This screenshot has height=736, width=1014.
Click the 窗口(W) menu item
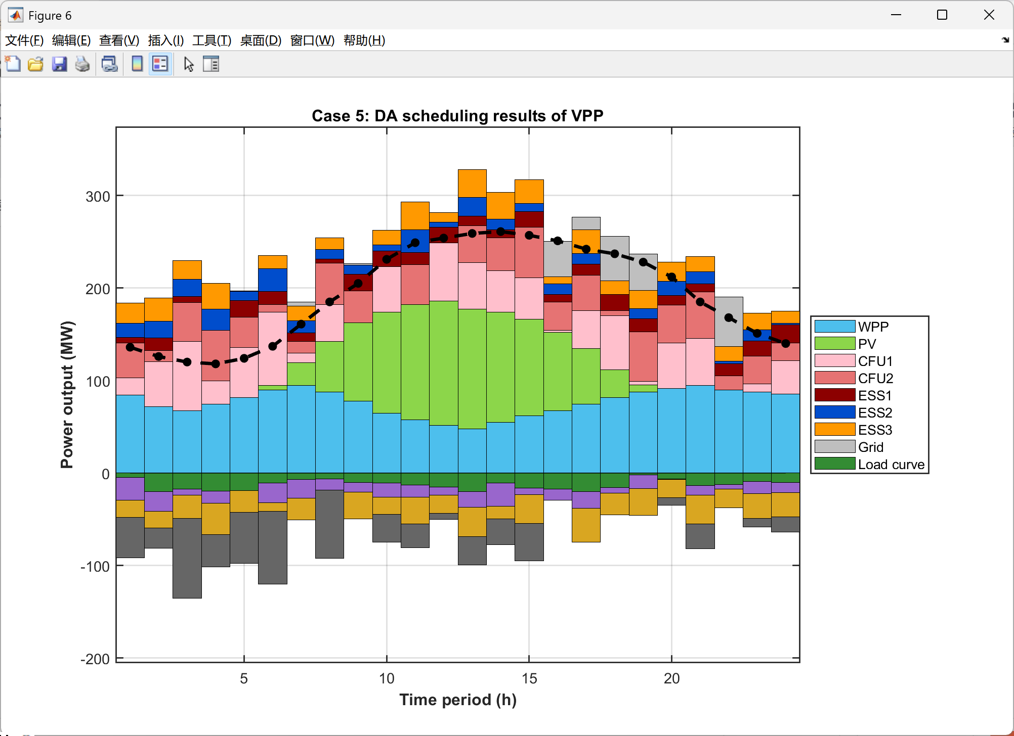click(x=312, y=40)
